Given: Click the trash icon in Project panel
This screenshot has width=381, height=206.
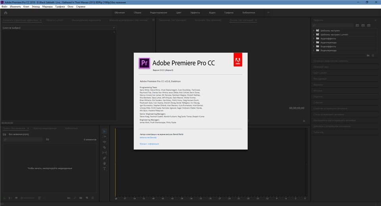Looking at the screenshot, I should (x=92, y=198).
